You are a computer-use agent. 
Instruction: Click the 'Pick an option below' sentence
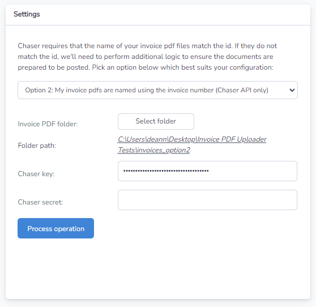(182, 67)
